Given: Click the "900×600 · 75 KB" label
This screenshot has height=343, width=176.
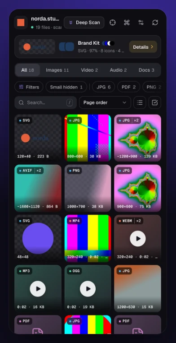Looking at the screenshot, I should click(x=134, y=207).
